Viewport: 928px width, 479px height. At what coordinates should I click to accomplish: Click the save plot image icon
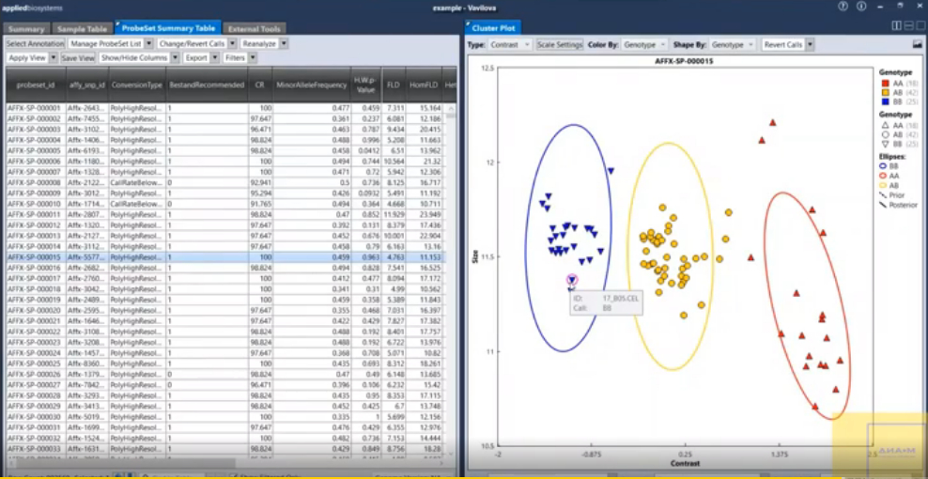pos(917,44)
